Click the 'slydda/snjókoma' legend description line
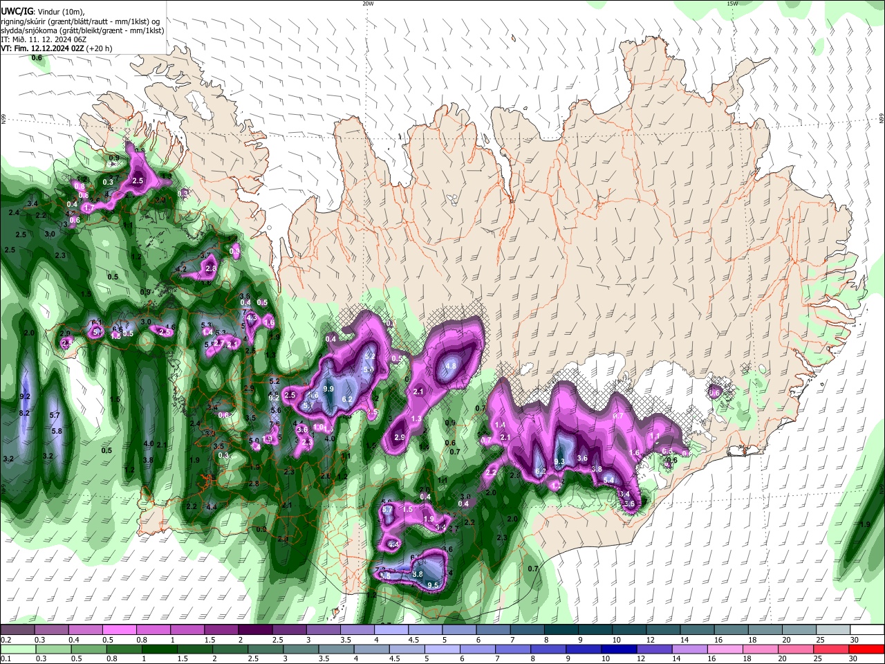This screenshot has height=664, width=885. coord(82,30)
